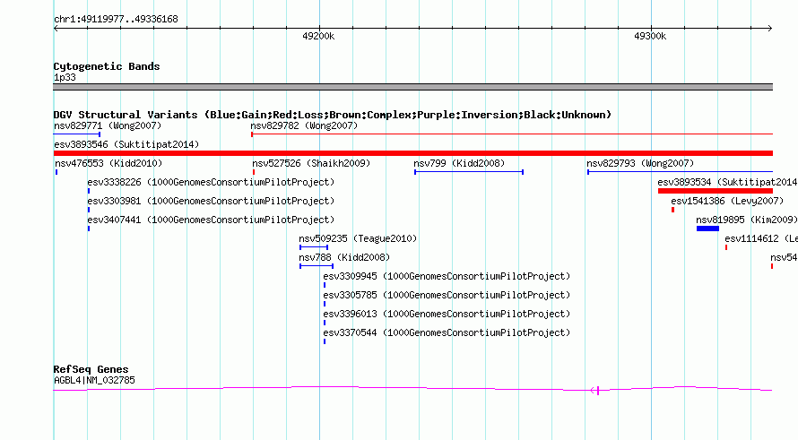Click the DGV Structural Variants track title

(333, 115)
